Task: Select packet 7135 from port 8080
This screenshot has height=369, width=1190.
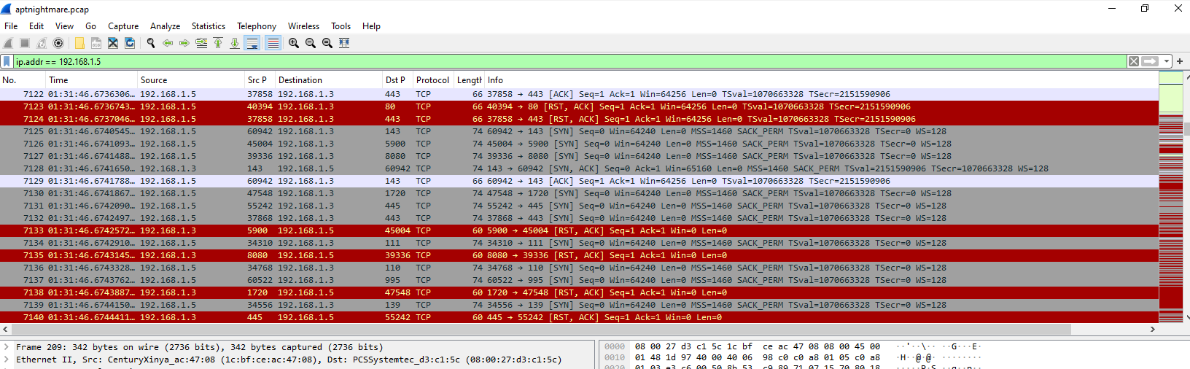Action: [x=579, y=255]
